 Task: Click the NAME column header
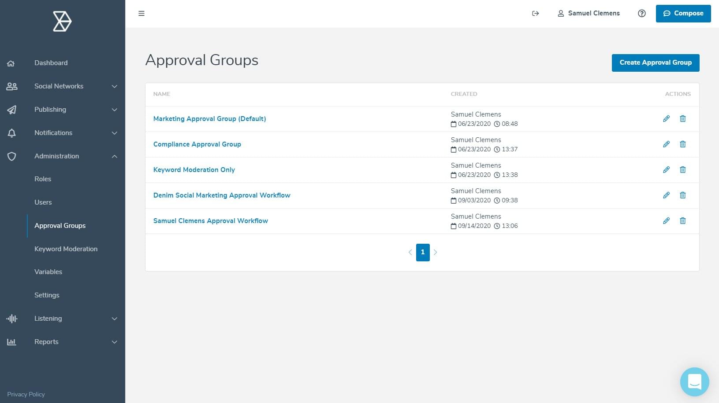(x=162, y=94)
